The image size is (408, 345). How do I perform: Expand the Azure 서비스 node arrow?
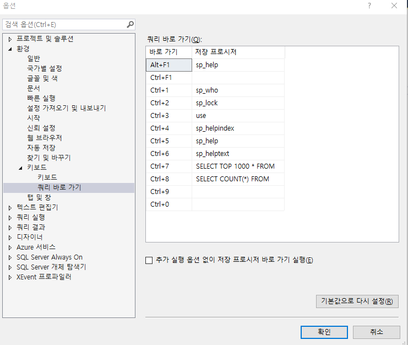pos(10,247)
